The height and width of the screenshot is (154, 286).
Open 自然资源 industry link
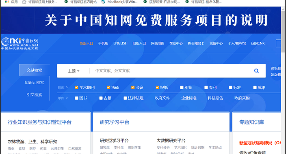pyautogui.click(x=75, y=149)
